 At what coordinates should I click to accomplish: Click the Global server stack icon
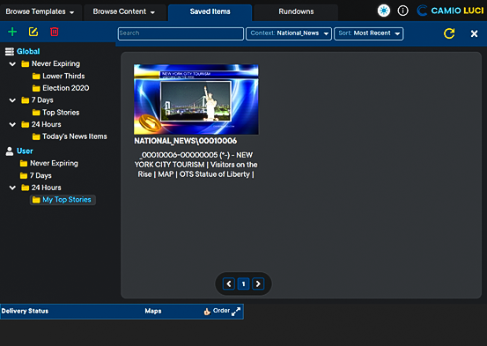click(10, 52)
